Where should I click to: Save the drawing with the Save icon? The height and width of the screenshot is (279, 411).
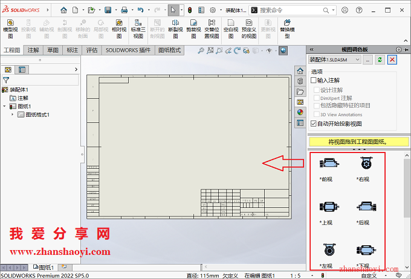tap(108, 10)
